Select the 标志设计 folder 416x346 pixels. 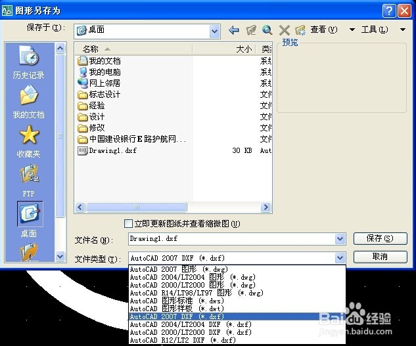tap(104, 95)
